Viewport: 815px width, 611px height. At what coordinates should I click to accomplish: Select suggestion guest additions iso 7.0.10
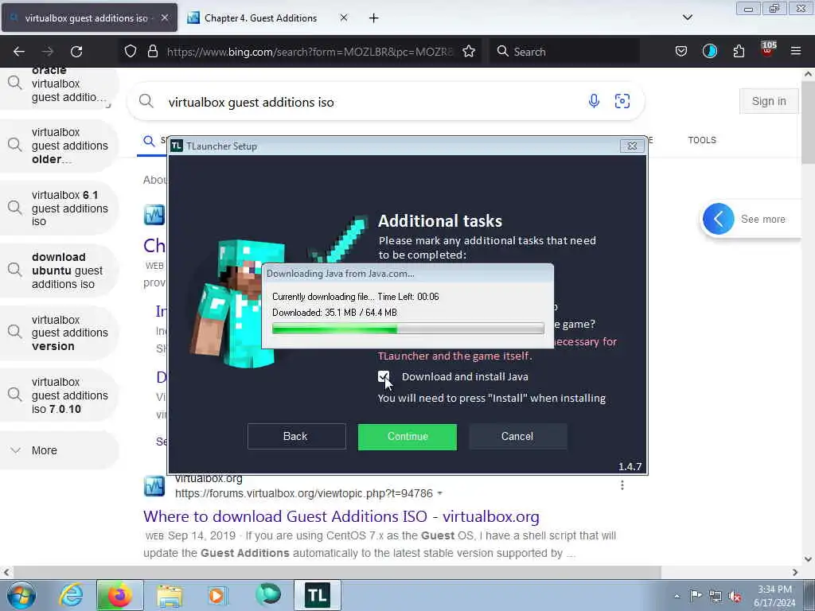click(60, 395)
